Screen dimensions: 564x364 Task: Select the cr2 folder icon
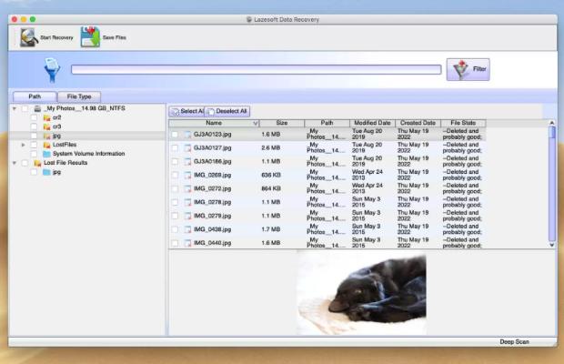[46, 117]
